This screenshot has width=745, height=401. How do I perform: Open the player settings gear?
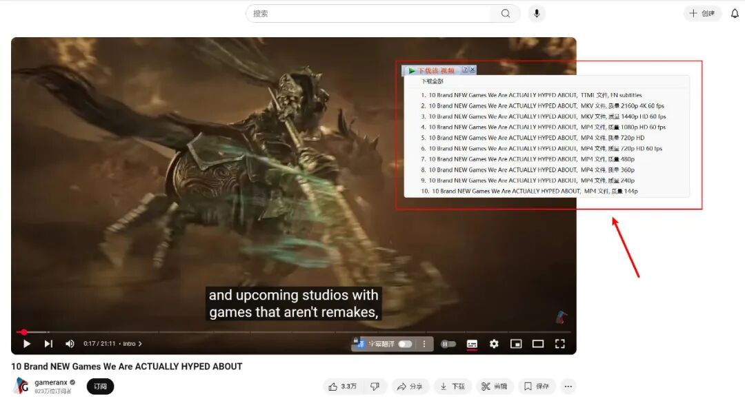coord(494,344)
